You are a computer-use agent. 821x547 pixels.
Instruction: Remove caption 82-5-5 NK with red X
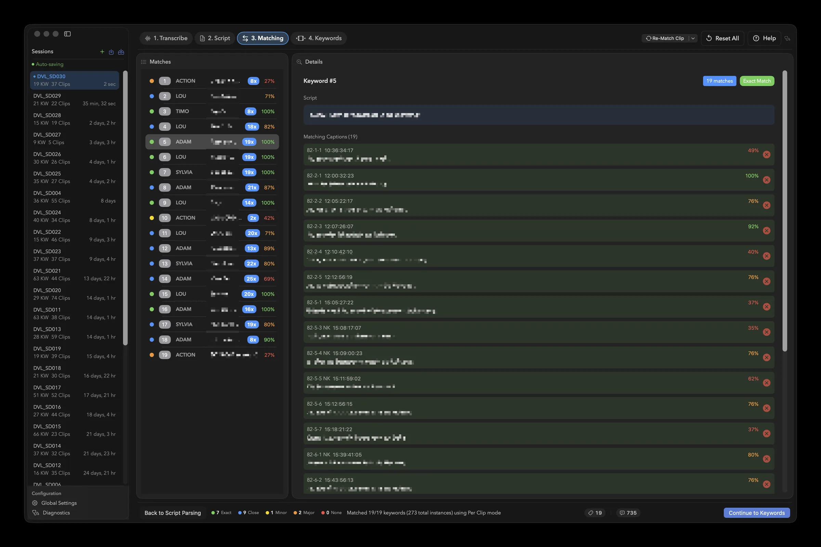766,383
